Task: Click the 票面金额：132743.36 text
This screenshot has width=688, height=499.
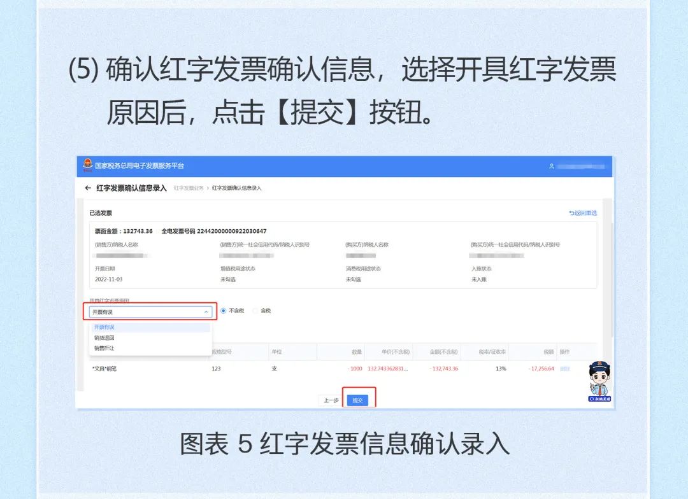Action: 124,231
